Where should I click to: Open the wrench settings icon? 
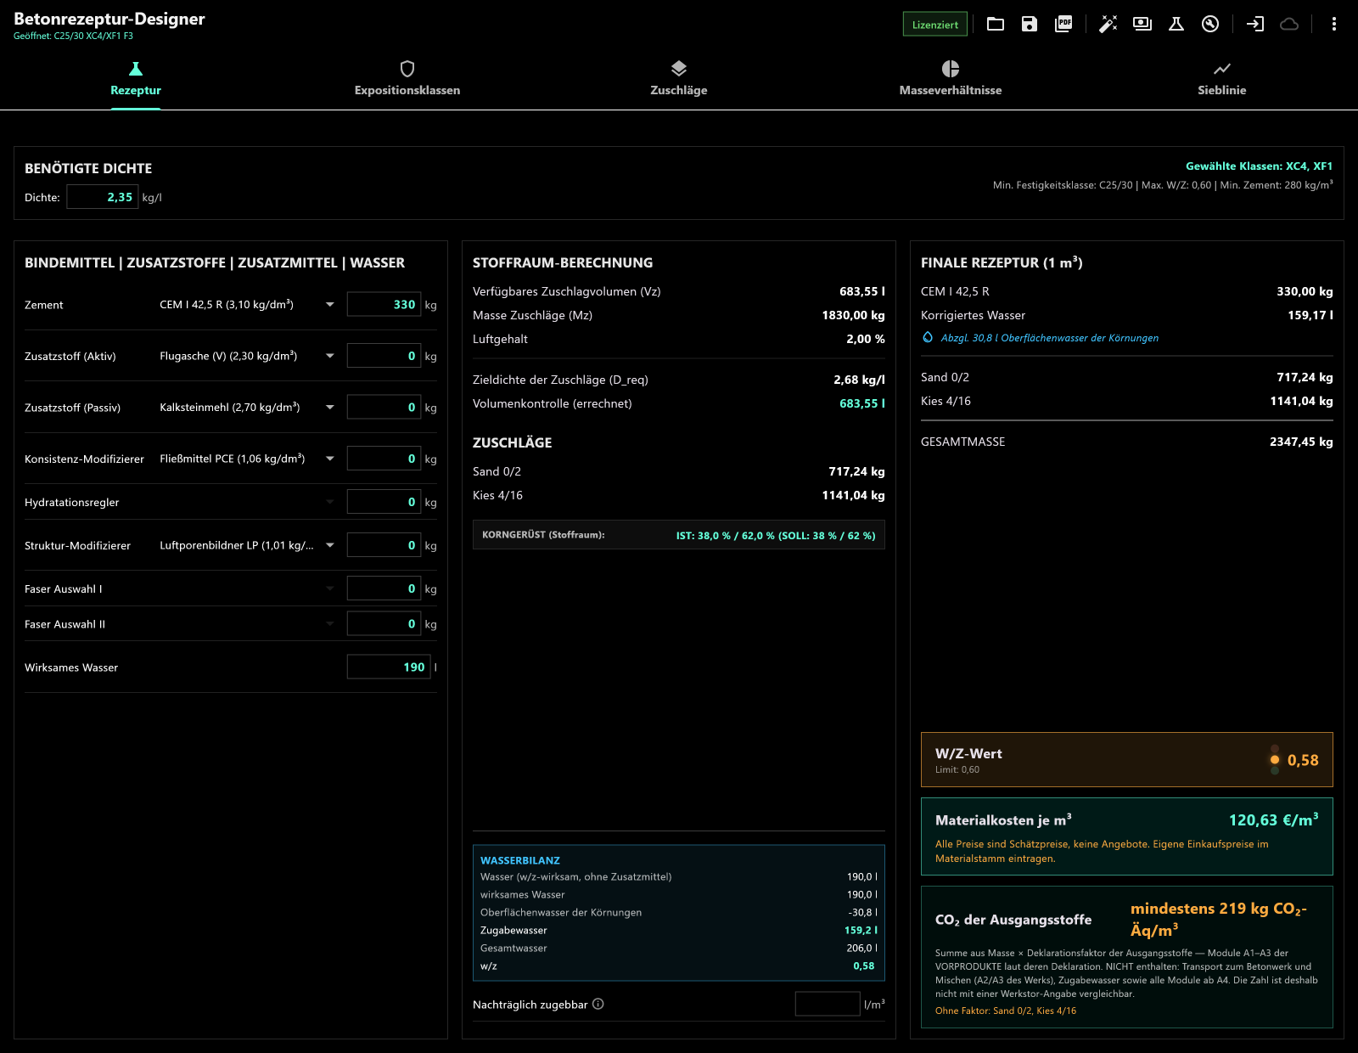coord(1210,24)
